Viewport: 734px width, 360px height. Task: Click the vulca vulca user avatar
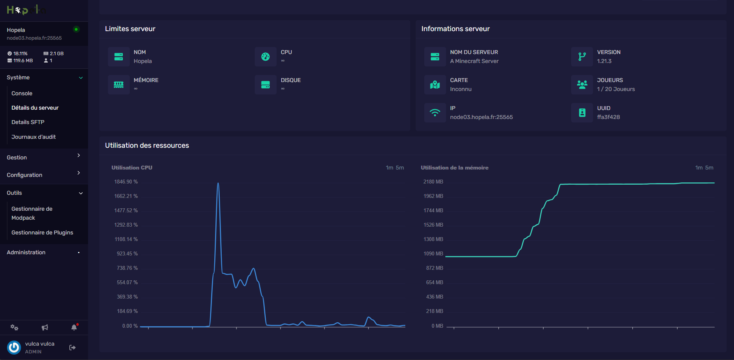point(14,348)
